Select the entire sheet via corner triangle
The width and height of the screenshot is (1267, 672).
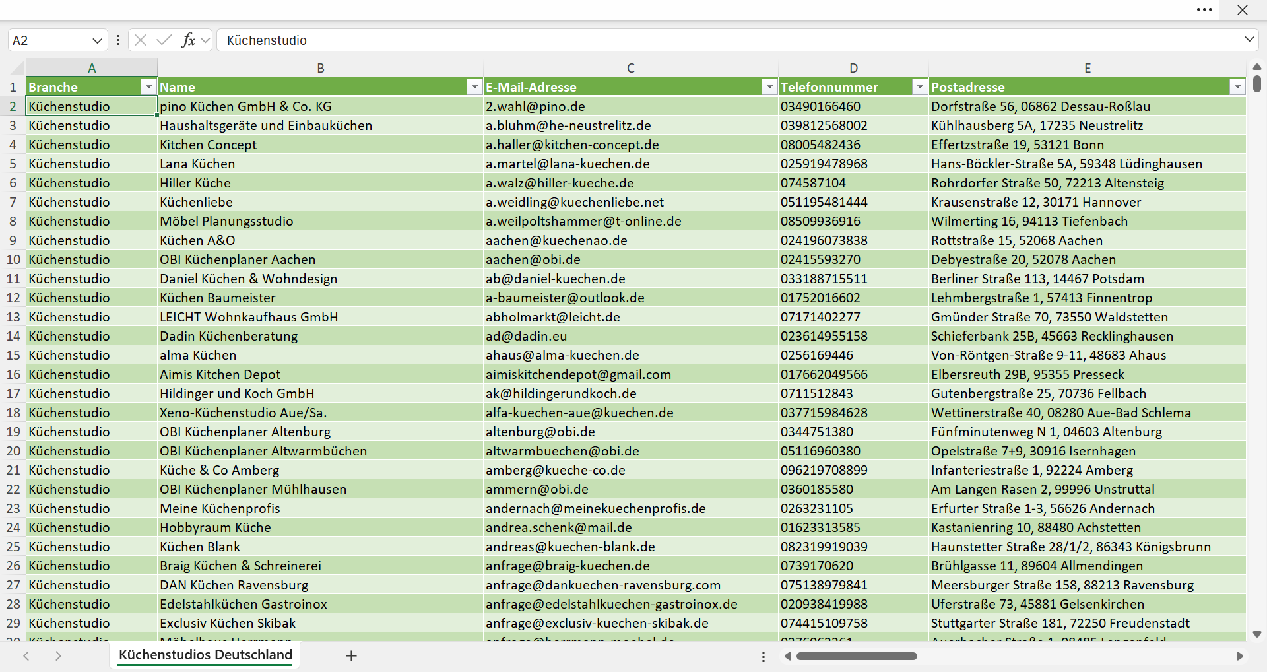click(16, 68)
